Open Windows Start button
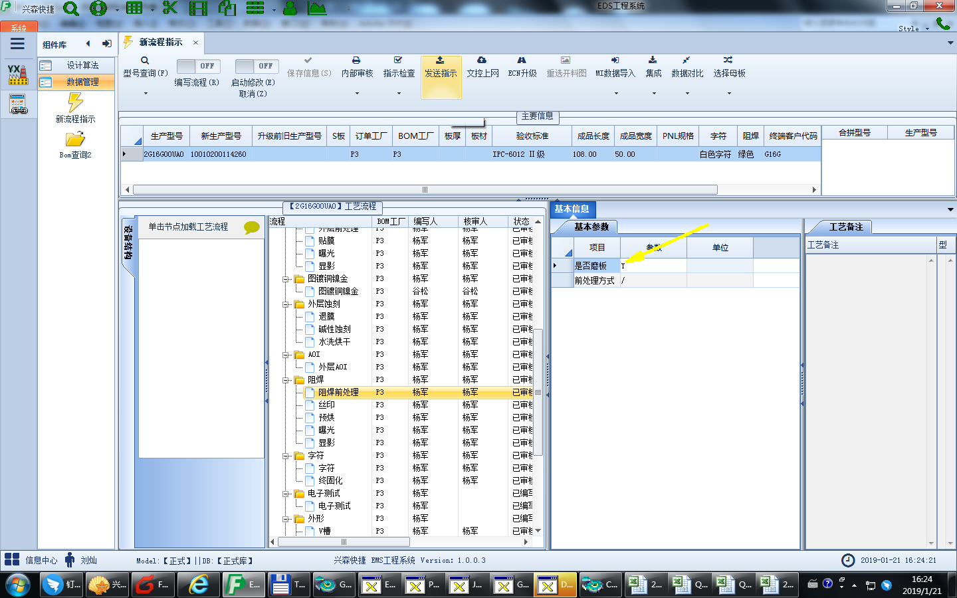 coord(17,585)
